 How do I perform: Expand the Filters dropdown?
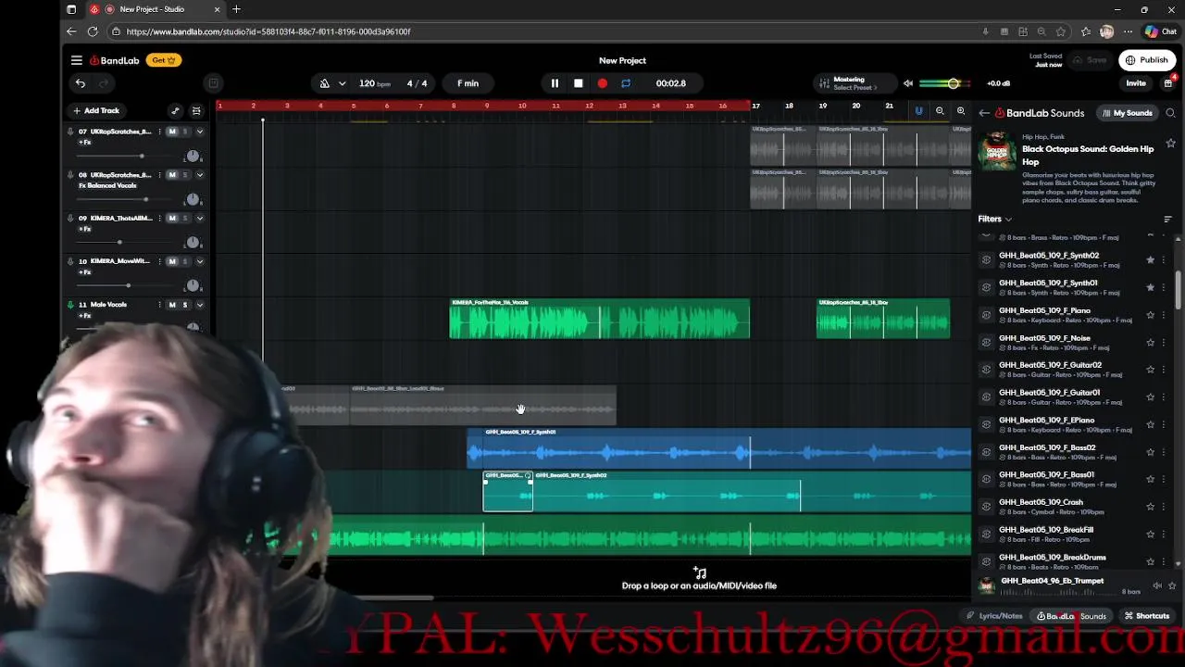995,220
